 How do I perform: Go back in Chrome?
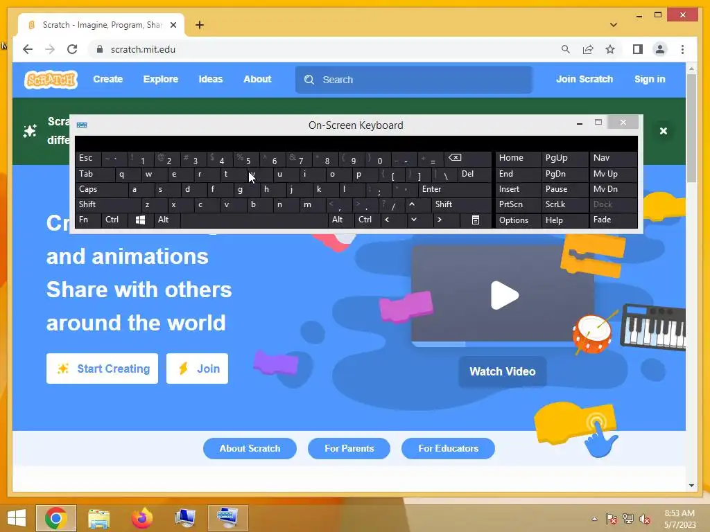click(28, 49)
